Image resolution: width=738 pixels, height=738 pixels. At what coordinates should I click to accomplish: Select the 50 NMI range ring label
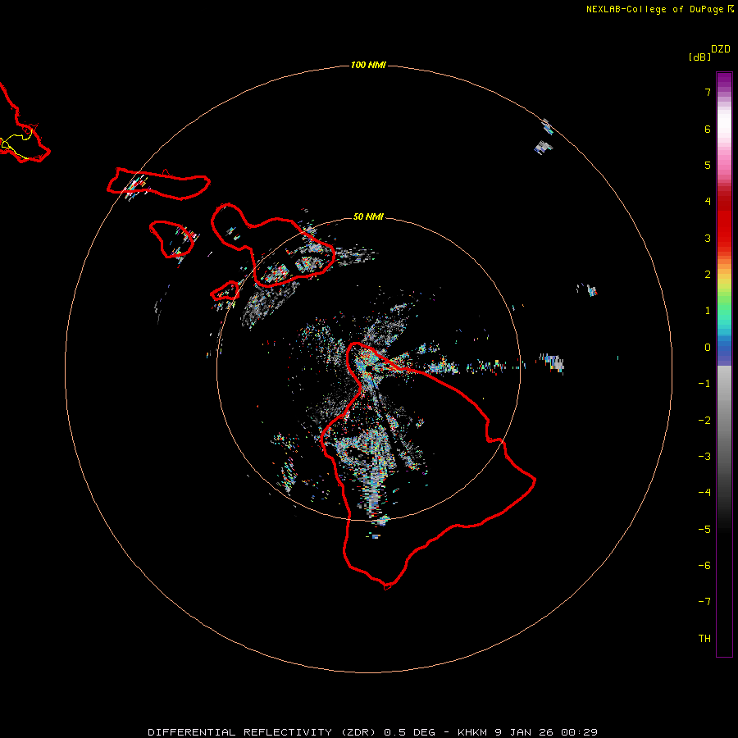pyautogui.click(x=368, y=216)
